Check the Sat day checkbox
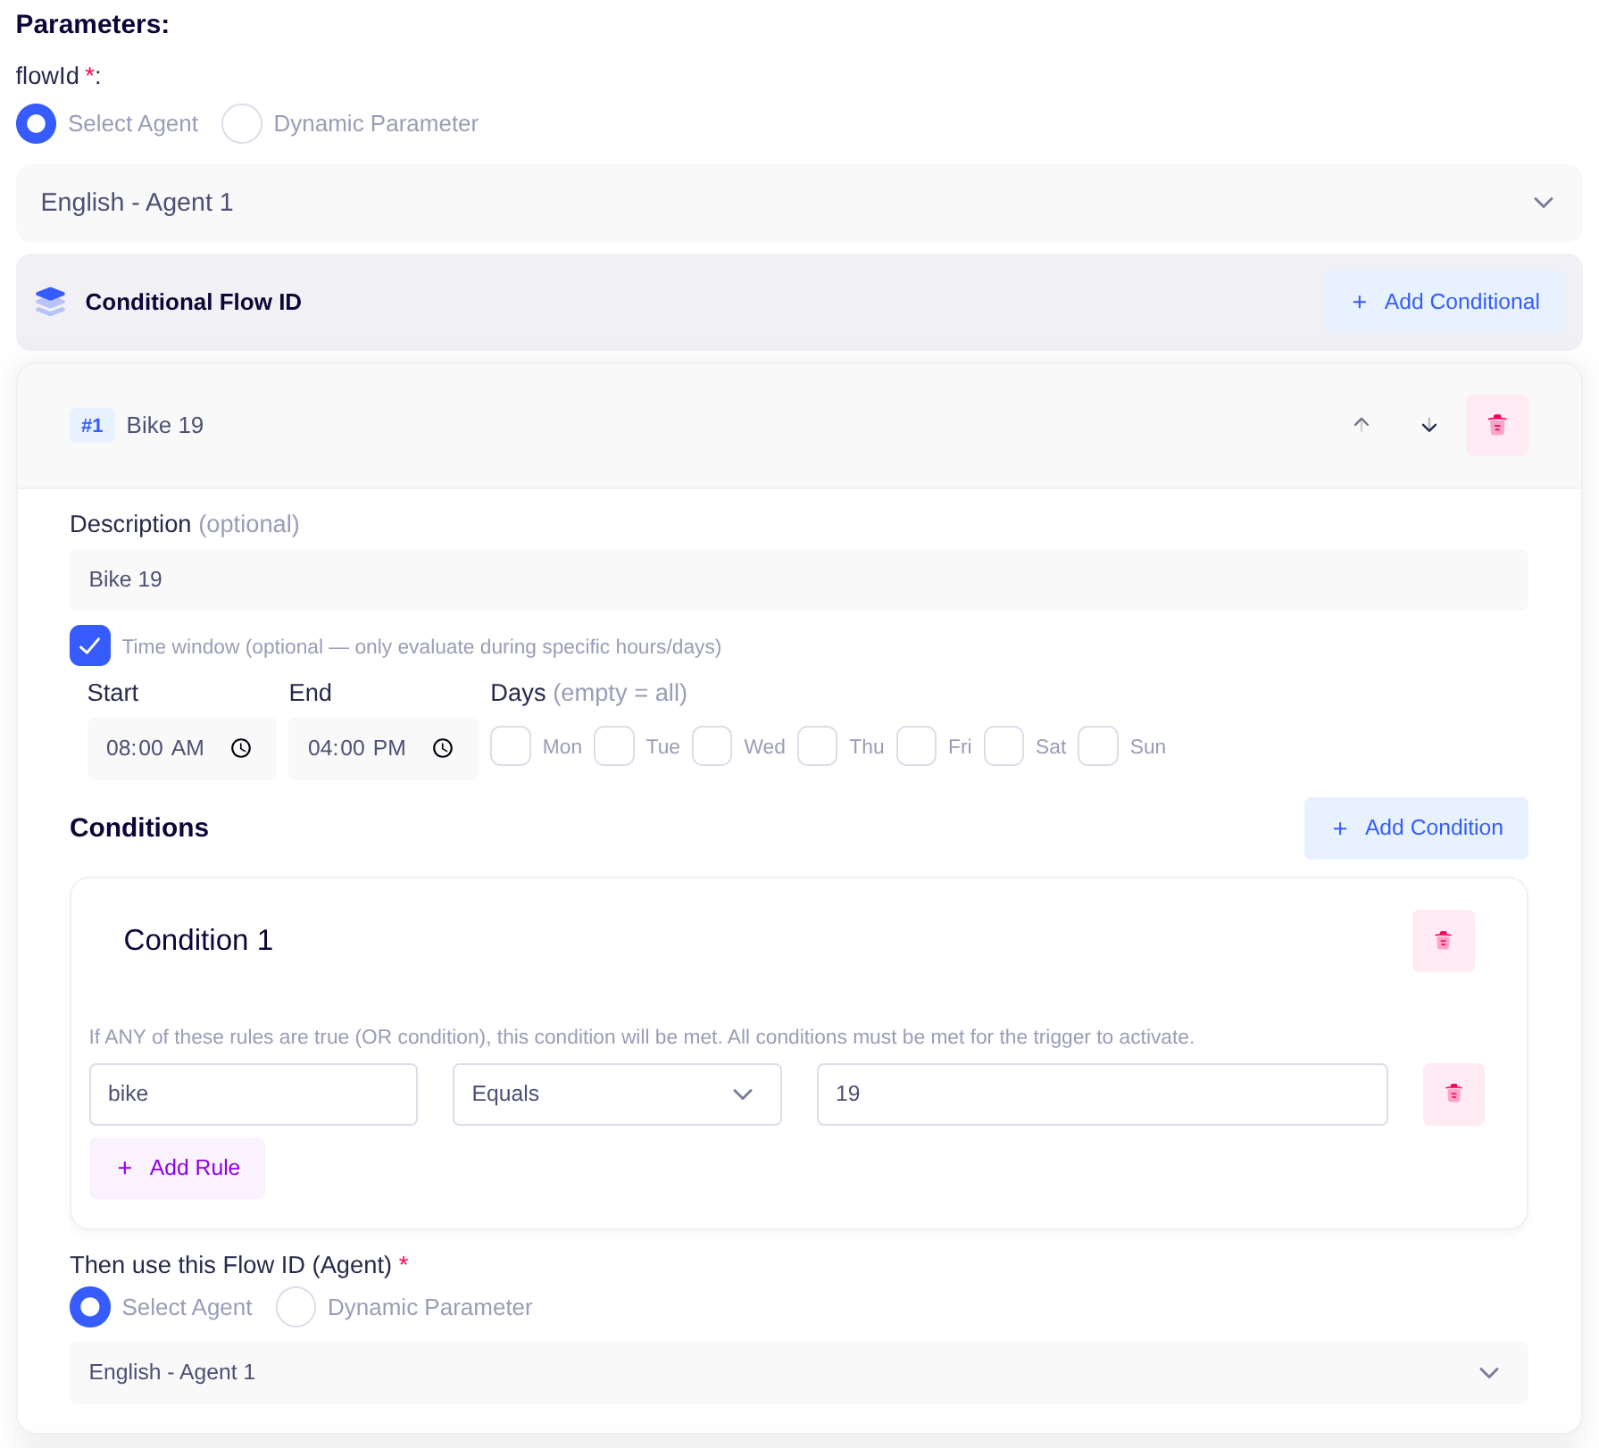Screen dimensions: 1599x1448 1004,746
